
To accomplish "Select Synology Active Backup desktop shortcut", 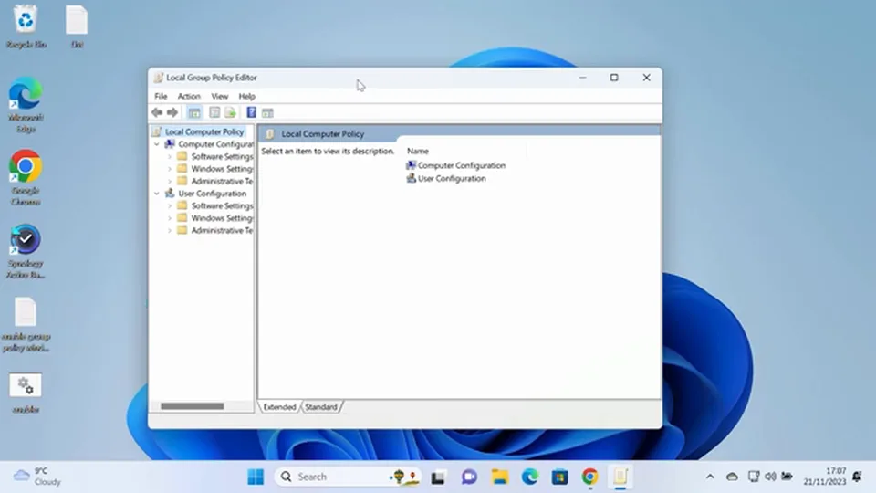I will coord(26,251).
